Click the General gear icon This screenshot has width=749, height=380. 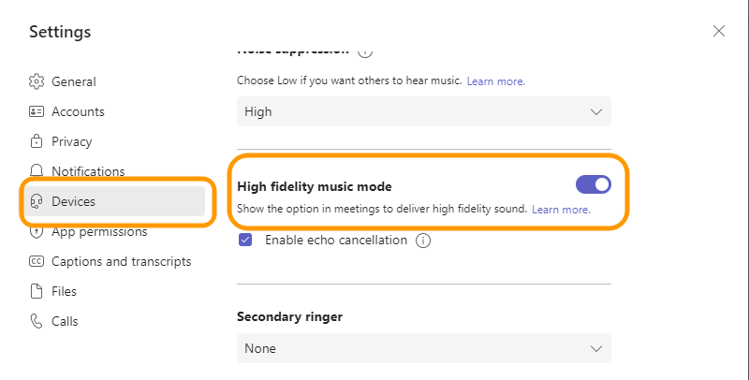pyautogui.click(x=37, y=81)
